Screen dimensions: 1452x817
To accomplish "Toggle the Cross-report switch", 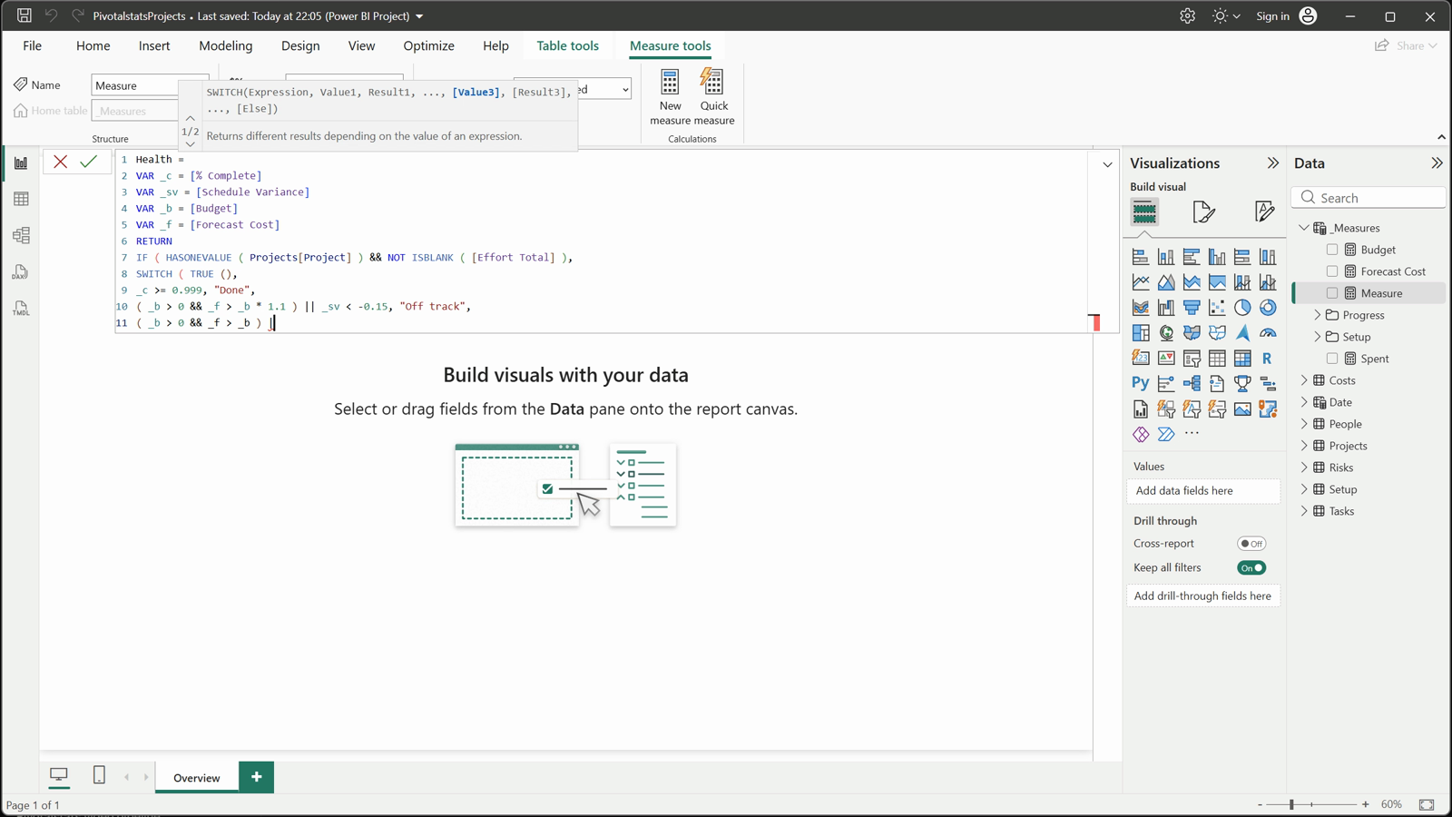I will tap(1251, 544).
